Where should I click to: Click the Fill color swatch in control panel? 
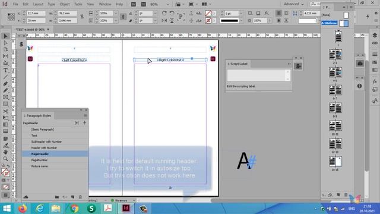coord(208,13)
